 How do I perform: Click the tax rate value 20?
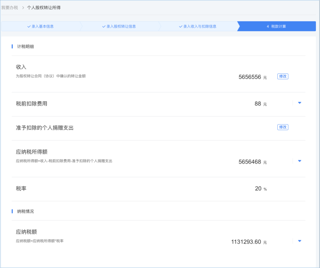(258, 188)
